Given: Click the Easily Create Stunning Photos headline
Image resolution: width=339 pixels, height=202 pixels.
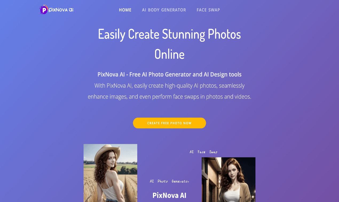Looking at the screenshot, I should (x=169, y=34).
